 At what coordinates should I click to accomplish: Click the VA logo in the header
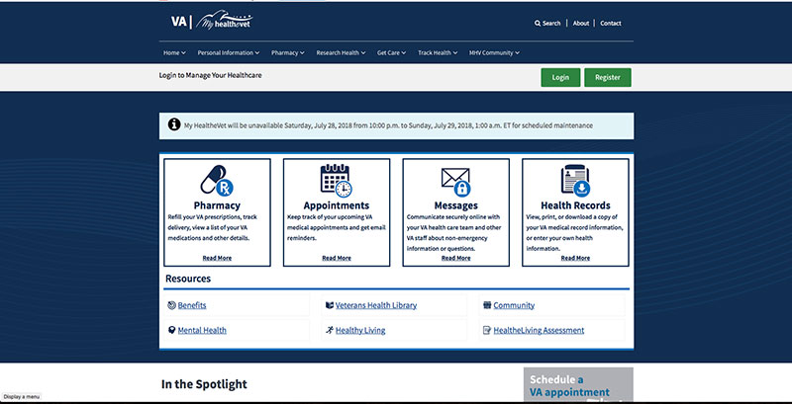(179, 22)
